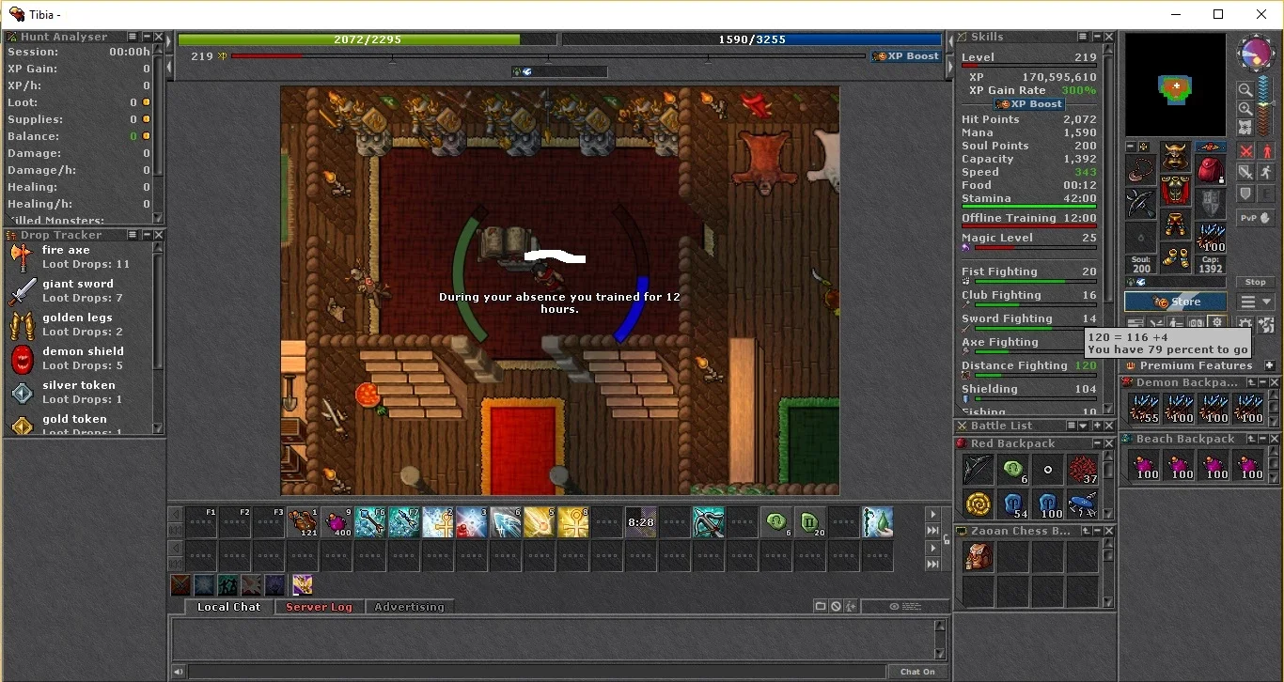Open the red backpack equipment slot
Image resolution: width=1284 pixels, height=682 pixels.
[1211, 170]
